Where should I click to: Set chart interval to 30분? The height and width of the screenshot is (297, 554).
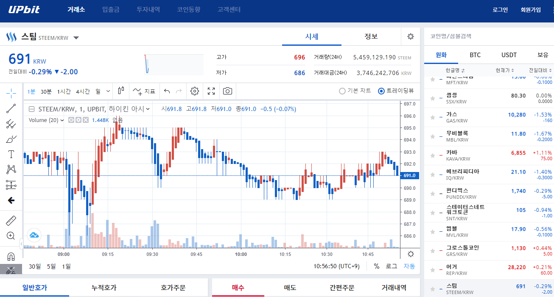pyautogui.click(x=46, y=91)
